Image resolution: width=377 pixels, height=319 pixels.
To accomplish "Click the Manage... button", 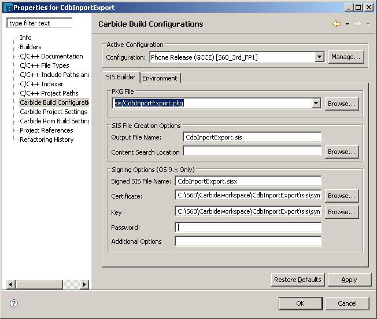I will (346, 57).
